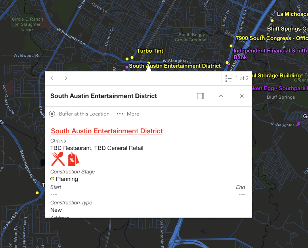Viewport: 308px width, 248px height.
Task: Go to the next popup feature
Action: click(x=66, y=78)
